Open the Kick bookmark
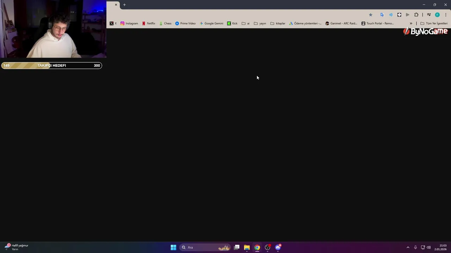 232,24
